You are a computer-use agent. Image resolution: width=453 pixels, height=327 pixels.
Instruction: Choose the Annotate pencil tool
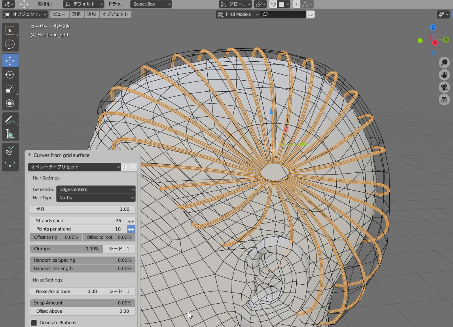pos(10,120)
